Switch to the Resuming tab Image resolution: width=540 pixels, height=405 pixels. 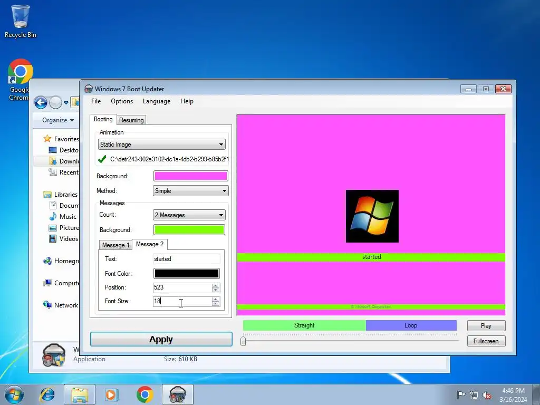pyautogui.click(x=131, y=120)
